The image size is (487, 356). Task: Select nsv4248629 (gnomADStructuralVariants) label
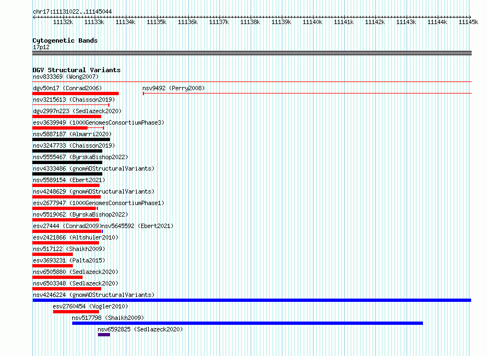[94, 191]
